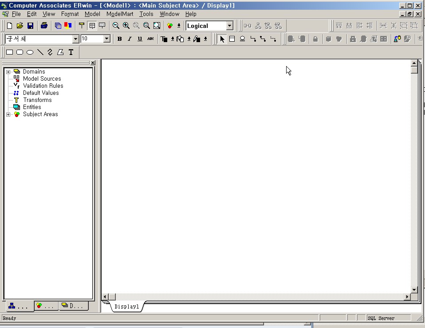
Task: Expand the Domains tree node
Action: click(8, 72)
